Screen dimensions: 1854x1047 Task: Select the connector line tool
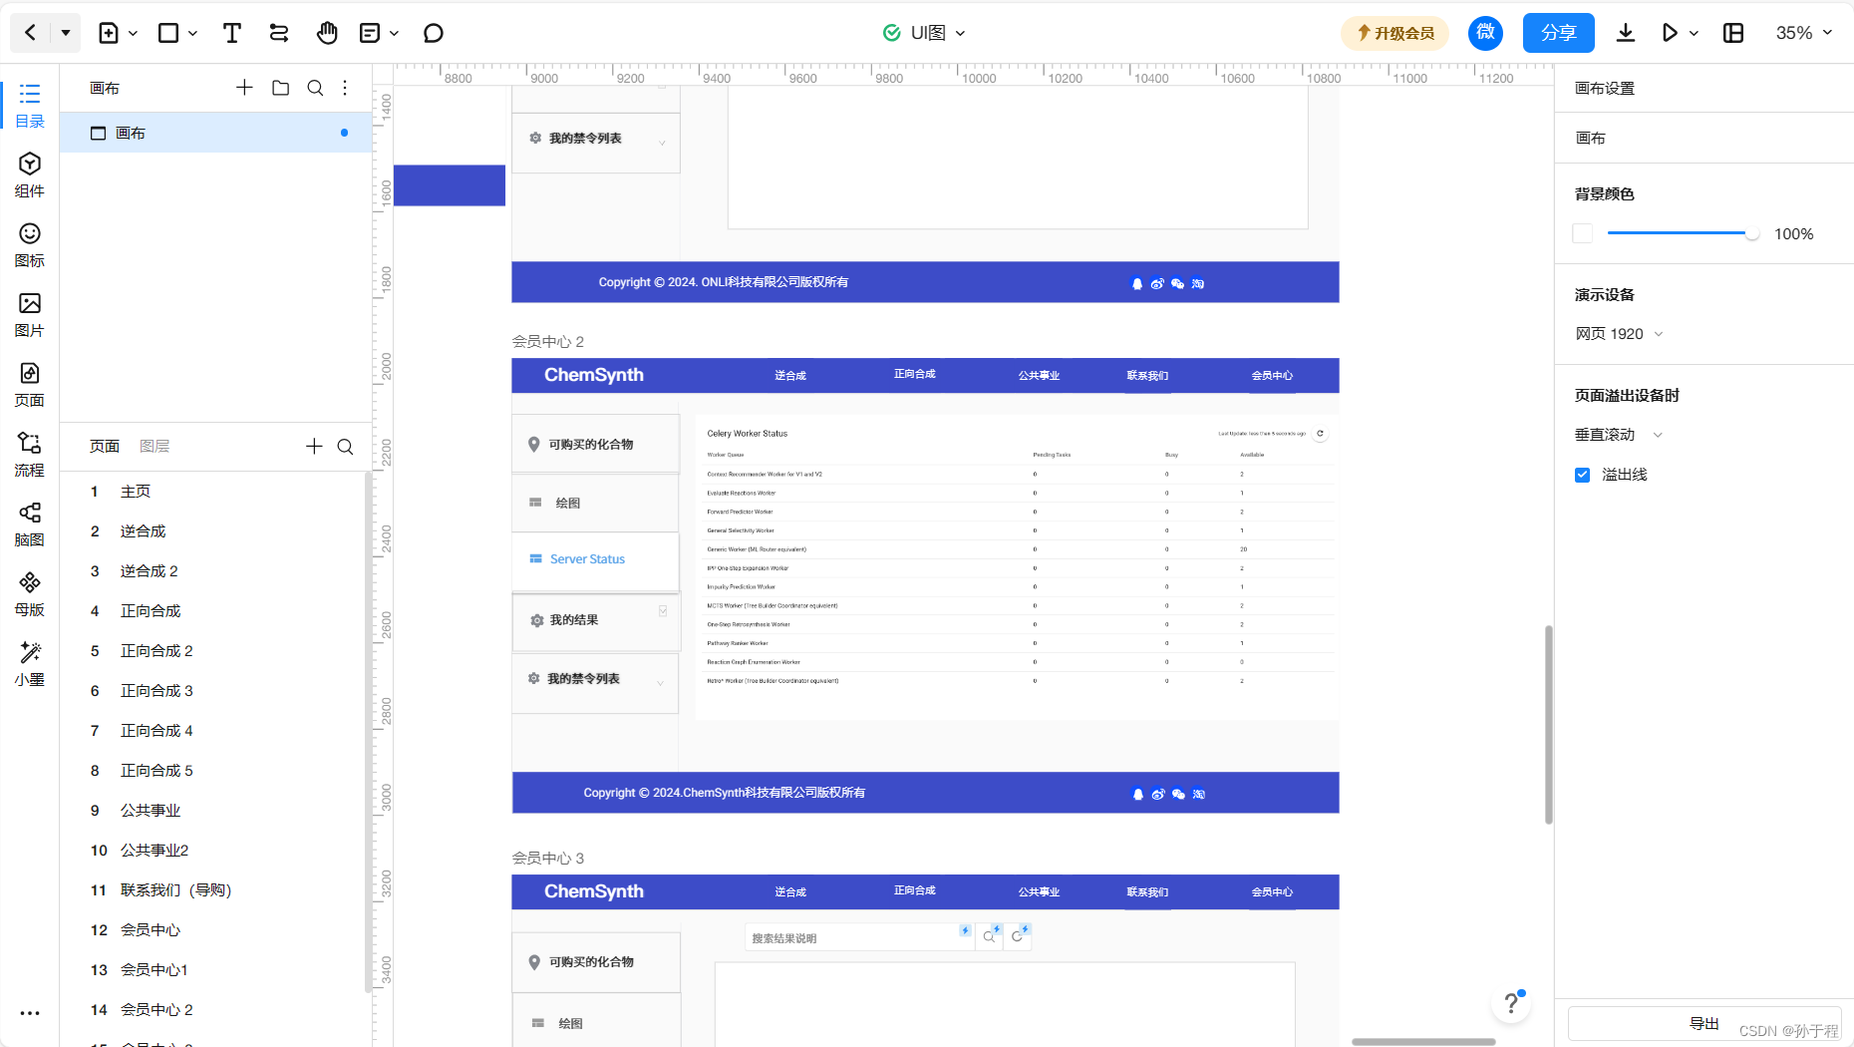point(279,33)
